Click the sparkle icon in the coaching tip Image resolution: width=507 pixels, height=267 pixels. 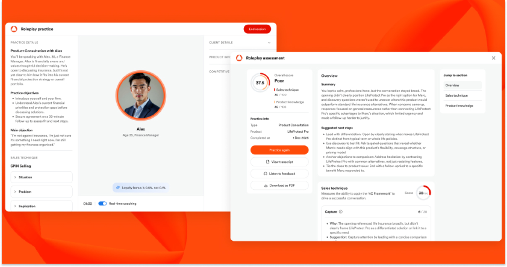(x=118, y=187)
